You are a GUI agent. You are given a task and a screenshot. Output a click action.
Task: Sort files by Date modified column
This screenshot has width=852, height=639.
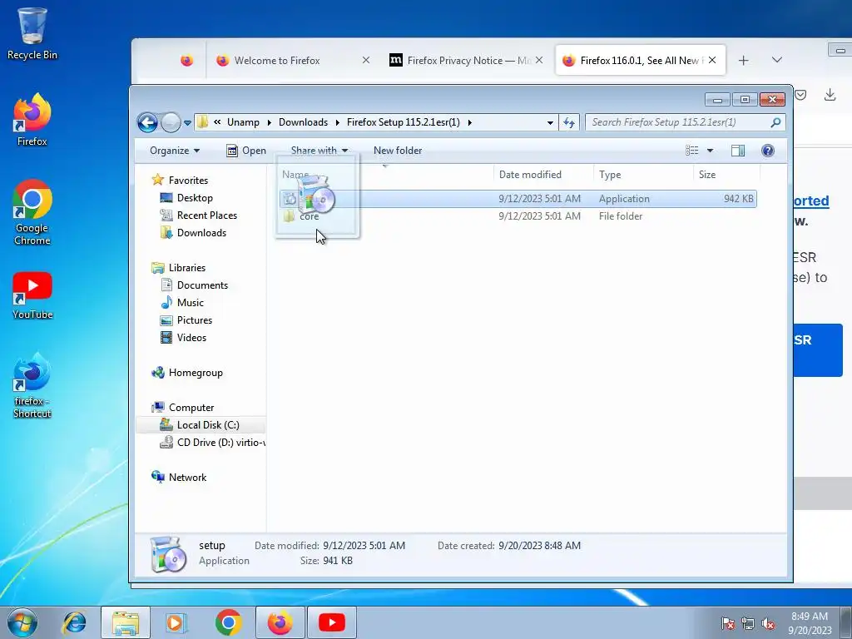click(543, 175)
